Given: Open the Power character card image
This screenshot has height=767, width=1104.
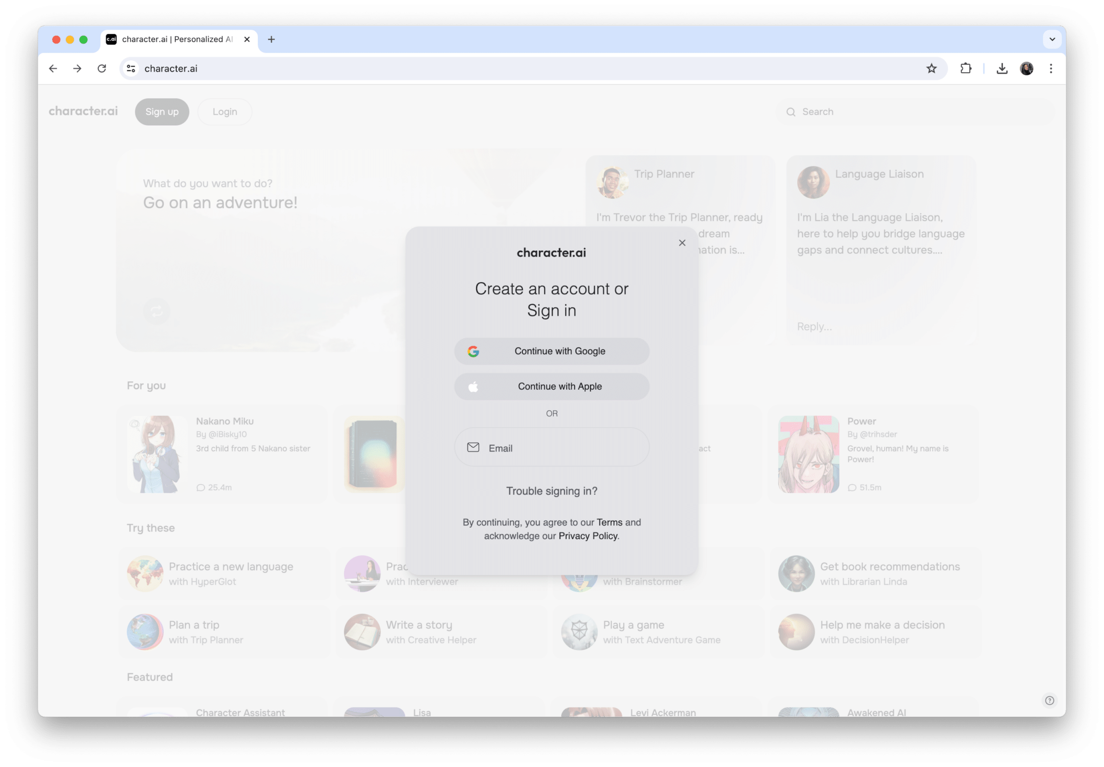Looking at the screenshot, I should (808, 454).
